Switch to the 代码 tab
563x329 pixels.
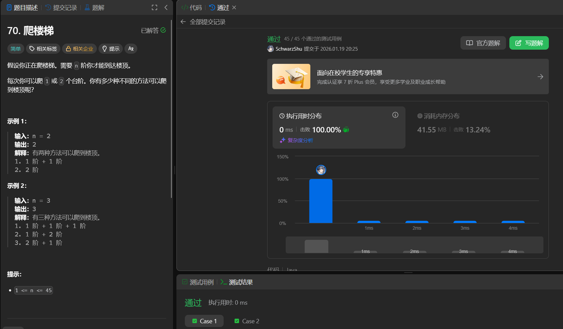pos(192,7)
